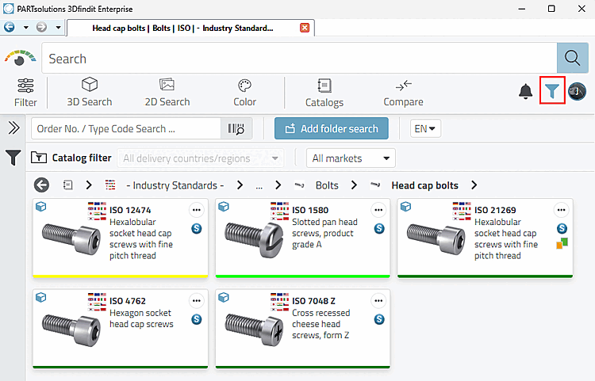Open the Color search palette
Screen dimensions: 595x381
click(x=244, y=92)
